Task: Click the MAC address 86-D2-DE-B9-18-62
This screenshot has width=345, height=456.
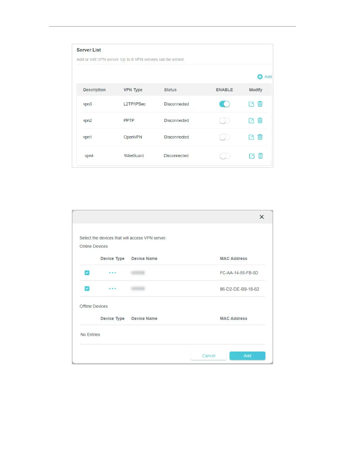Action: (x=239, y=289)
